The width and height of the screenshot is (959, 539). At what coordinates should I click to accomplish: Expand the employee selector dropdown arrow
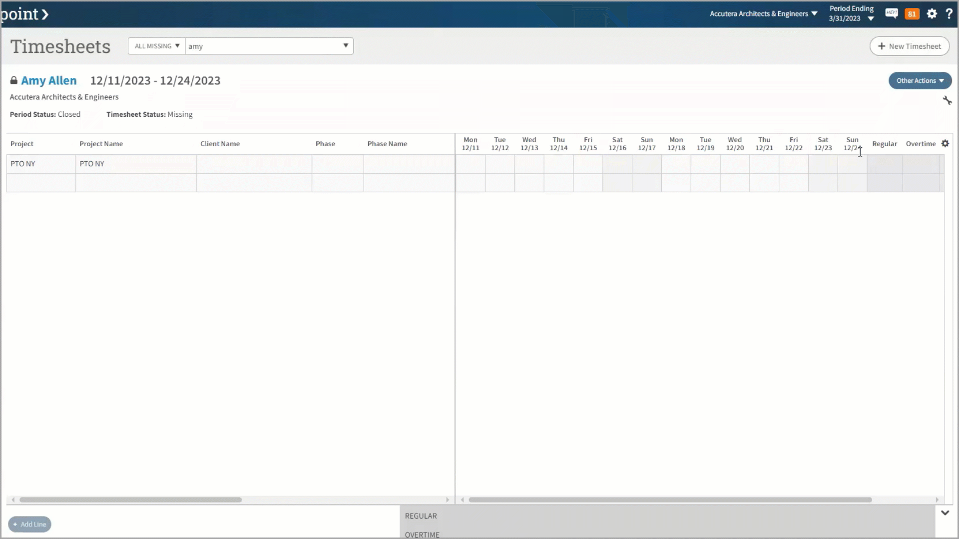pos(345,45)
